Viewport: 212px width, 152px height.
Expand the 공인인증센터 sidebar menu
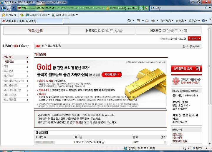[x=16, y=86]
